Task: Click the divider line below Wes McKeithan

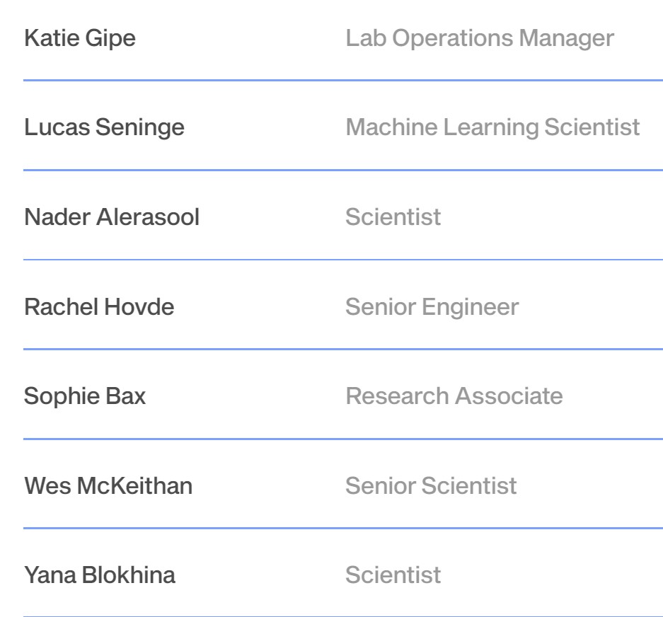Action: (x=342, y=528)
